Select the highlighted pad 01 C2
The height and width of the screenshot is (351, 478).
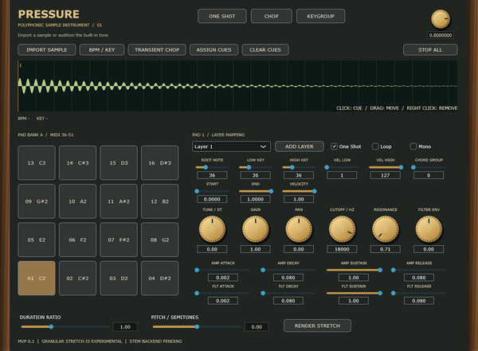[37, 279]
